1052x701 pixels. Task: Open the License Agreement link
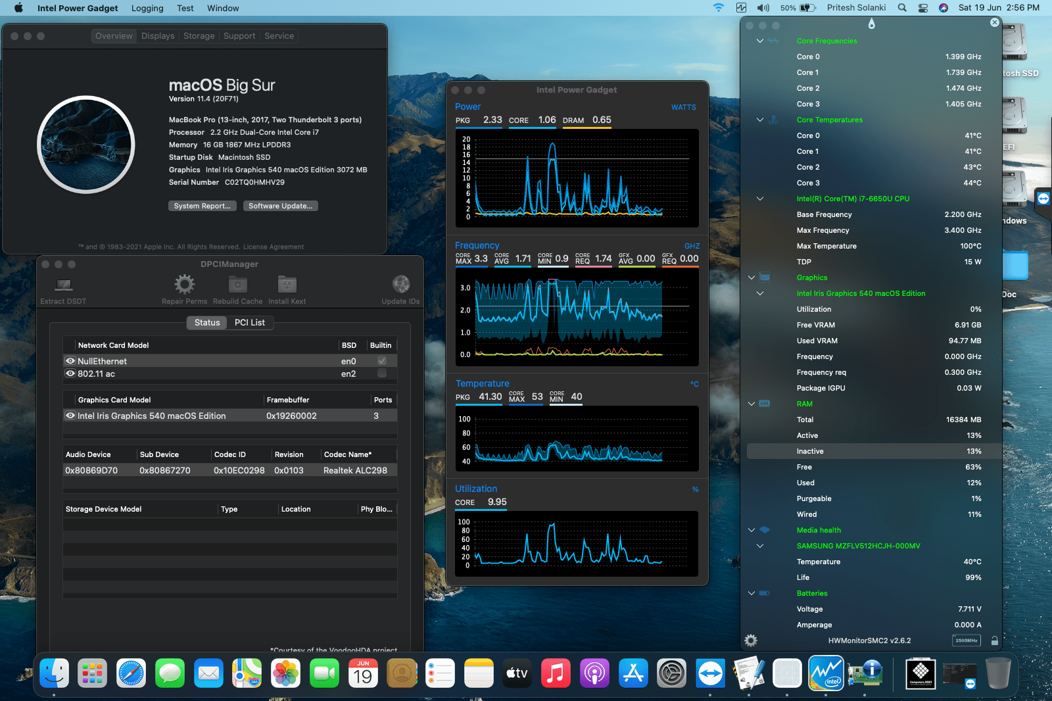coord(274,247)
